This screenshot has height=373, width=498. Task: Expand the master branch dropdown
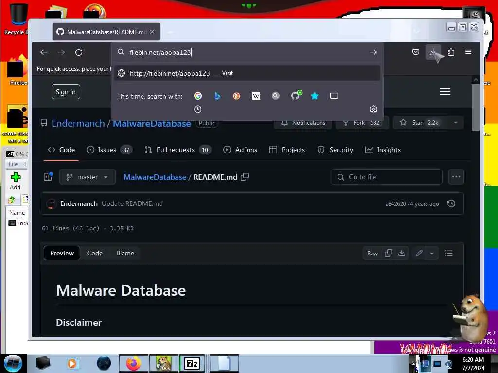pyautogui.click(x=88, y=177)
